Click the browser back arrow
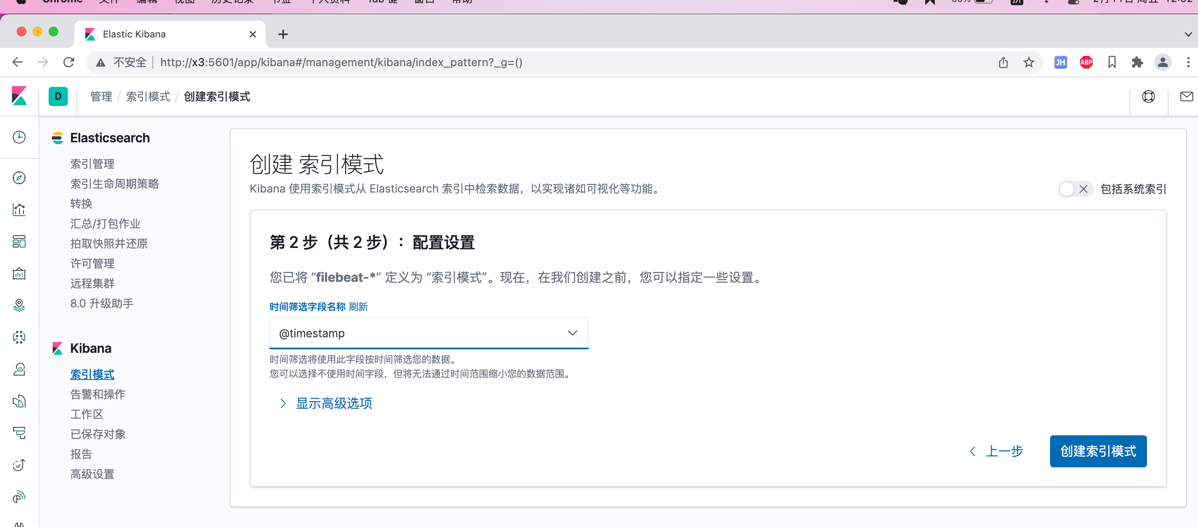The image size is (1198, 527). tap(18, 62)
